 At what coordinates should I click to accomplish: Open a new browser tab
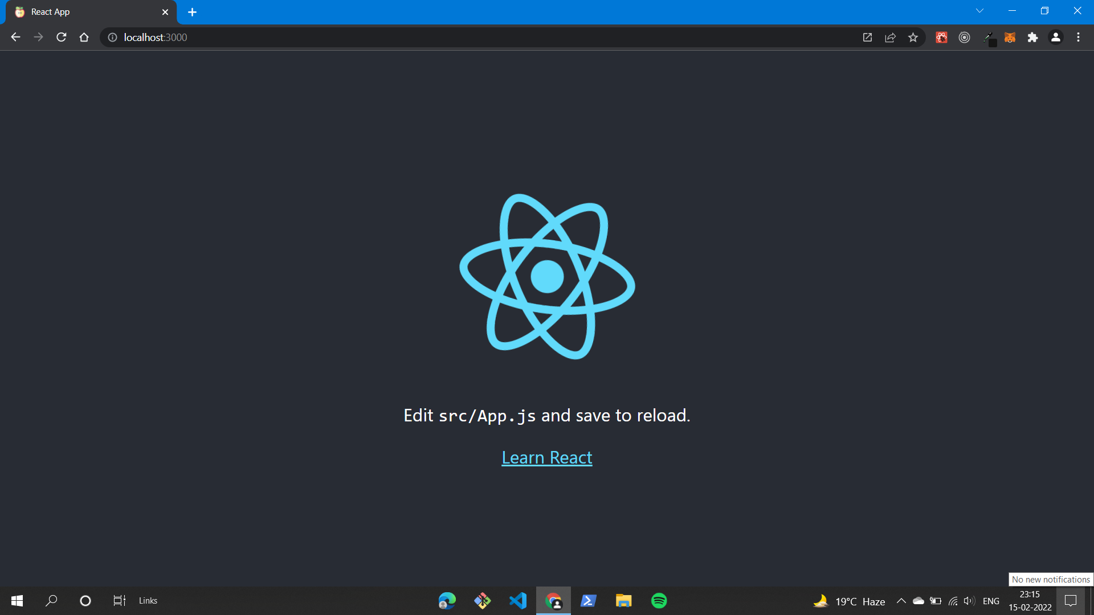click(192, 12)
